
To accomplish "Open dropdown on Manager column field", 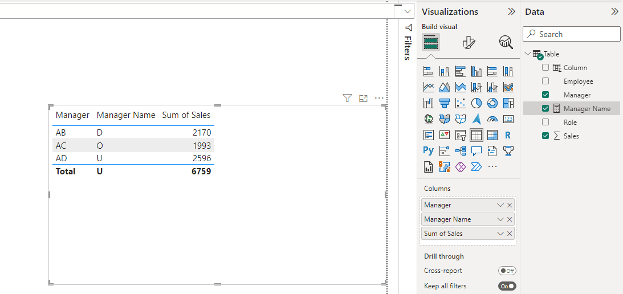I will (500, 206).
